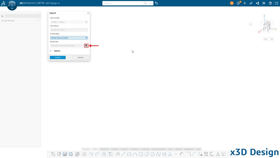Click the Save icon in the bottom toolbar
This screenshot has height=158, width=280.
point(65,154)
